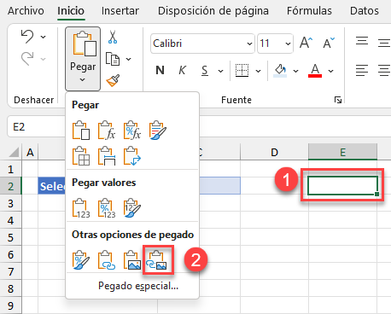Open the Undo history dropdown arrow
391x314 pixels.
44,37
